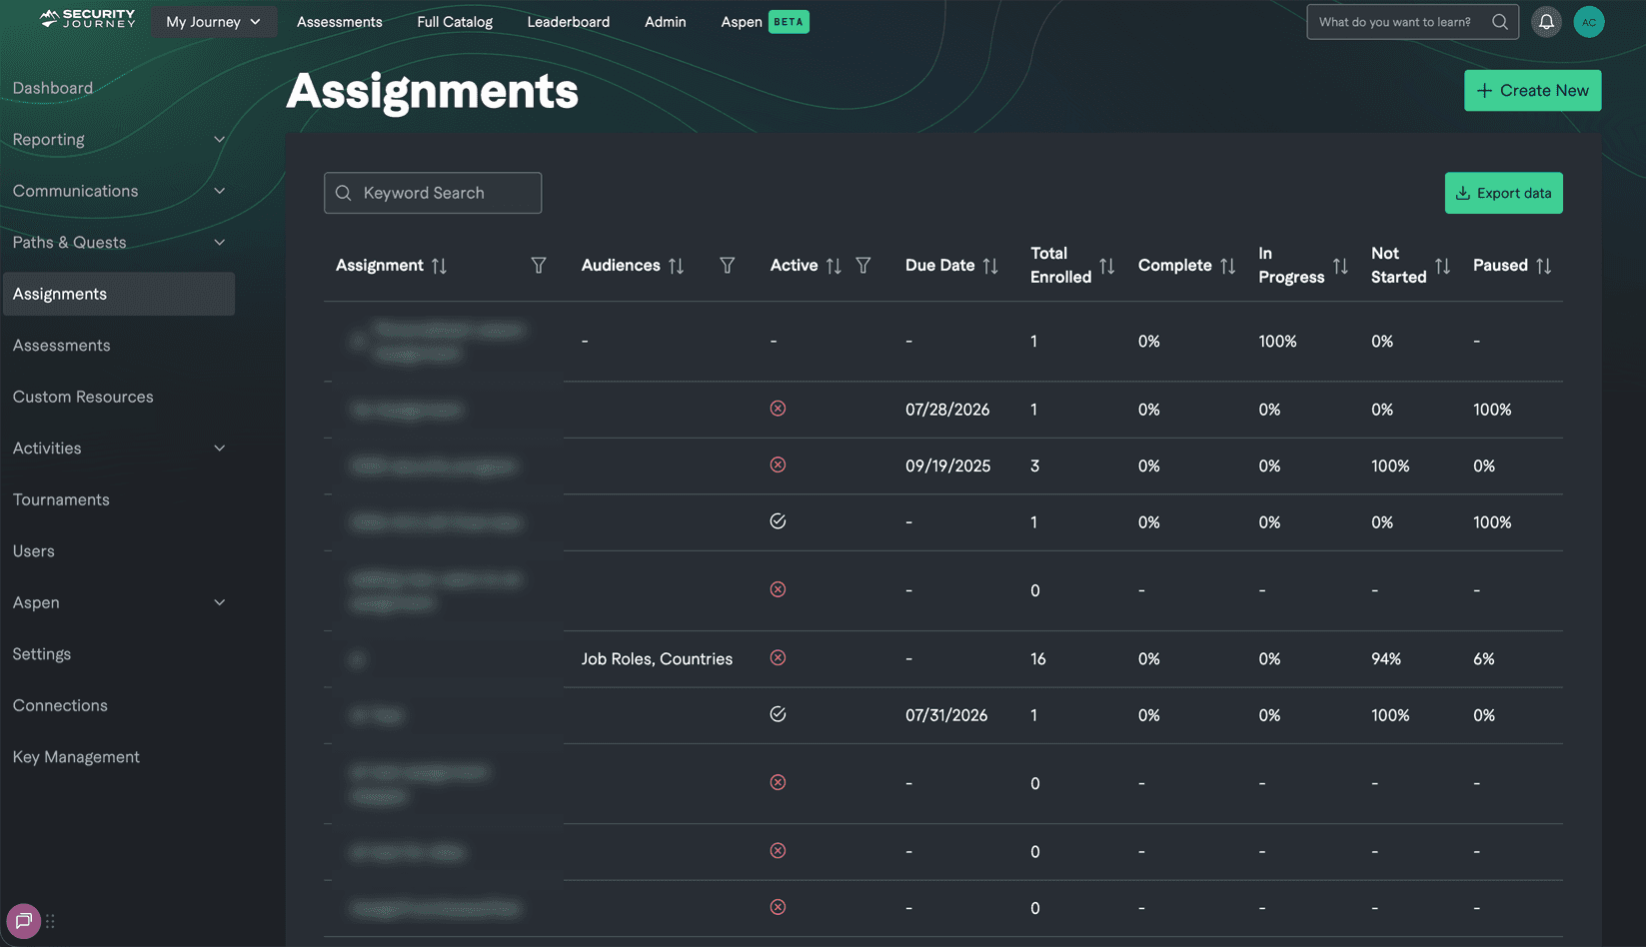The height and width of the screenshot is (947, 1646).
Task: Click due date 07/31/2026
Action: 946,715
